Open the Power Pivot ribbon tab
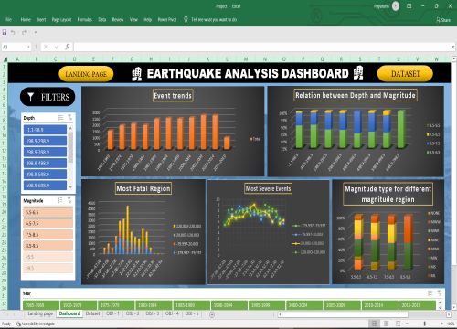The image size is (457, 329). (167, 20)
